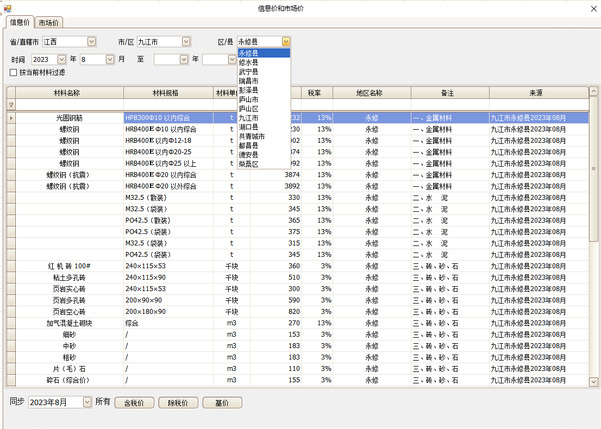Click the vertical scrollbar thumb
Screen dimensions: 601x429
coord(593,168)
